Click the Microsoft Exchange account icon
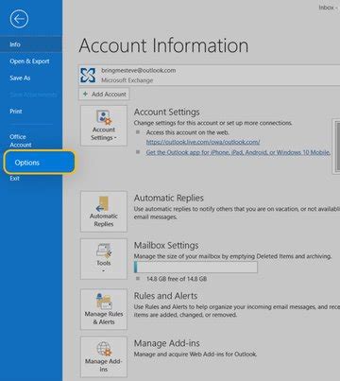 click(x=88, y=76)
